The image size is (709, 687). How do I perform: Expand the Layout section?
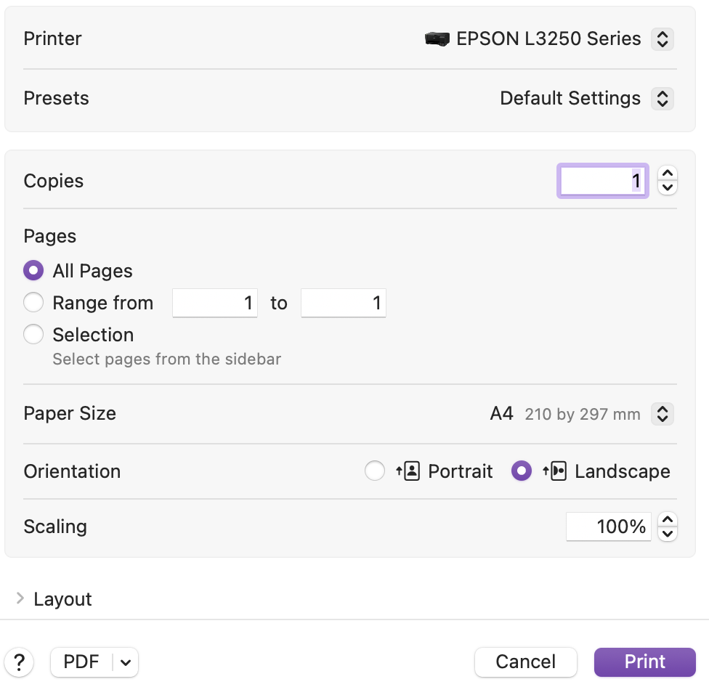(20, 599)
